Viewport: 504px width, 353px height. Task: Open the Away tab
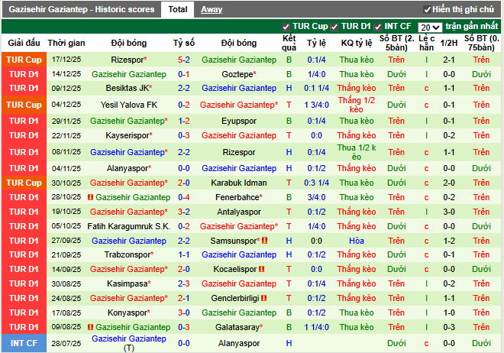click(212, 10)
